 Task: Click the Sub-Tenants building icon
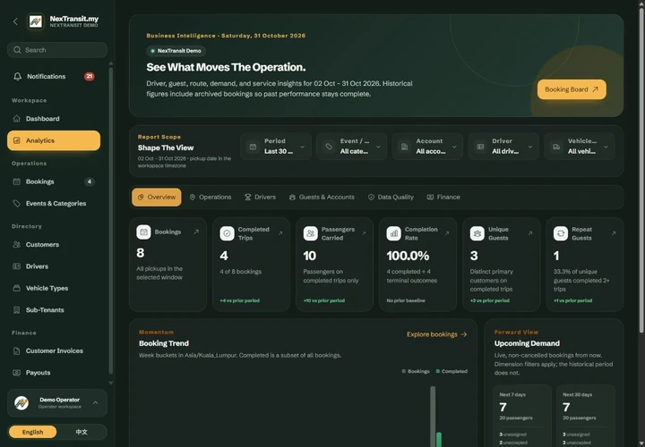coord(16,310)
